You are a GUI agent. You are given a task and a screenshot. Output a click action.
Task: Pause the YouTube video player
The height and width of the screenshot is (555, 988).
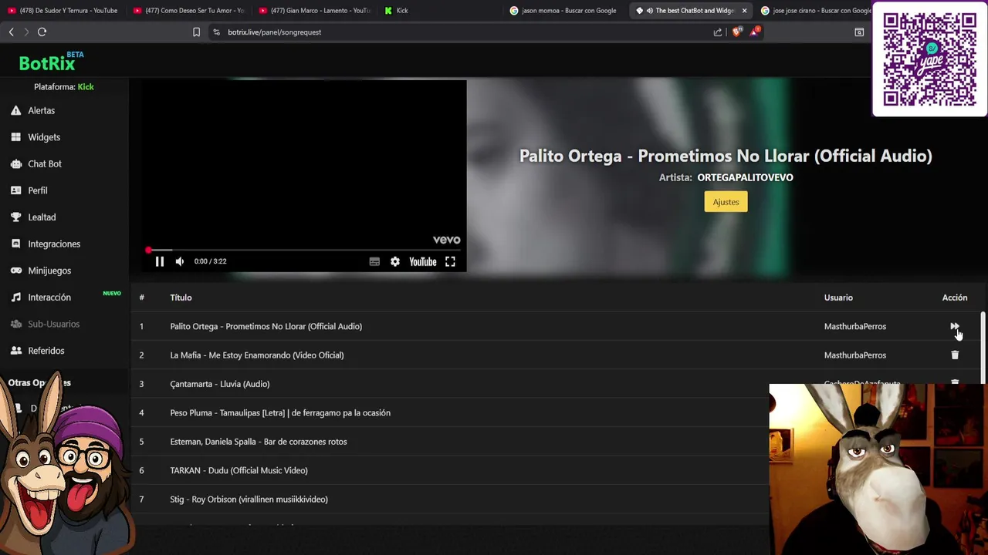[160, 261]
